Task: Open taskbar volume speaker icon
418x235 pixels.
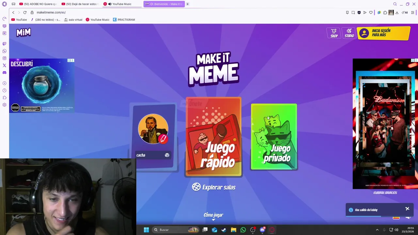Action: (x=396, y=230)
